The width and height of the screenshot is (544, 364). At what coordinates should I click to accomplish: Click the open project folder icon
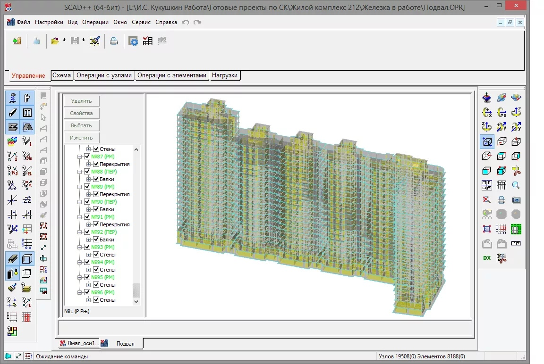pos(55,41)
